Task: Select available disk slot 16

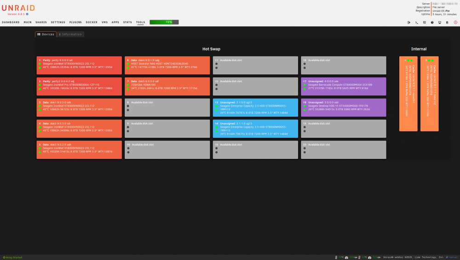Action: [x=344, y=65]
